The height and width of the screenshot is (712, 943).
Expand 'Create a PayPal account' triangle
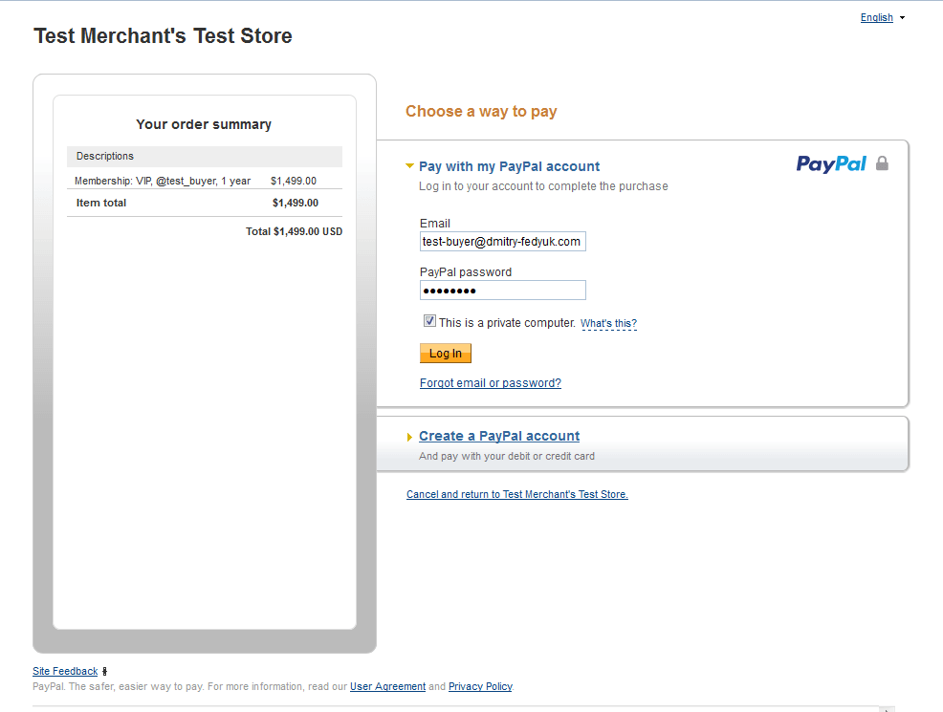tap(409, 437)
